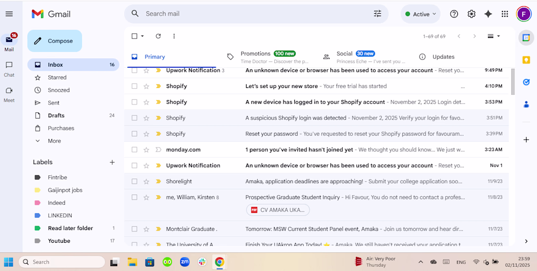Screen dimensions: 537x271
Task: Open Meet from the left rail
Action: pos(9,91)
